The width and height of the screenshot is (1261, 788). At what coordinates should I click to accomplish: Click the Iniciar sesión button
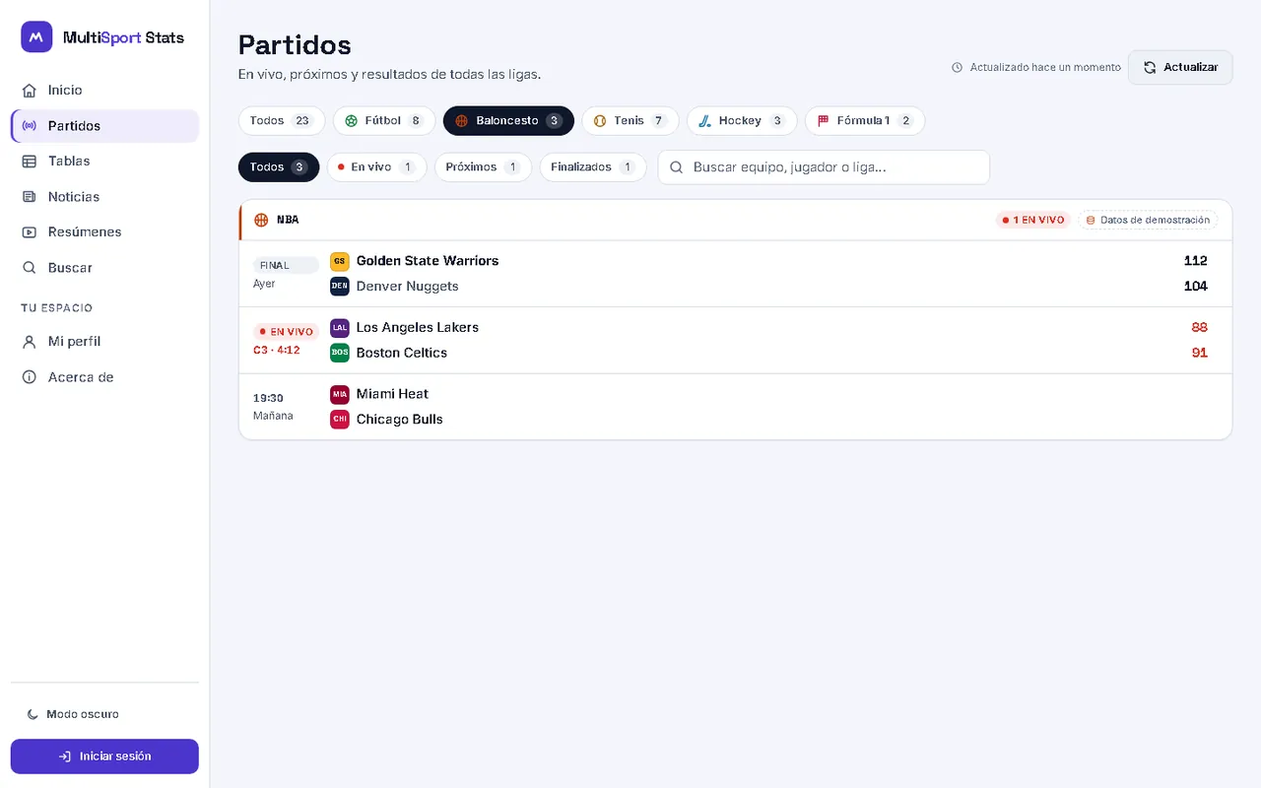tap(104, 756)
